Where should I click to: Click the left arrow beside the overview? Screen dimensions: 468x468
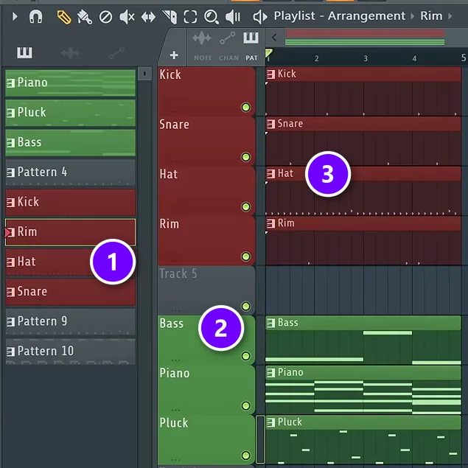pos(274,38)
